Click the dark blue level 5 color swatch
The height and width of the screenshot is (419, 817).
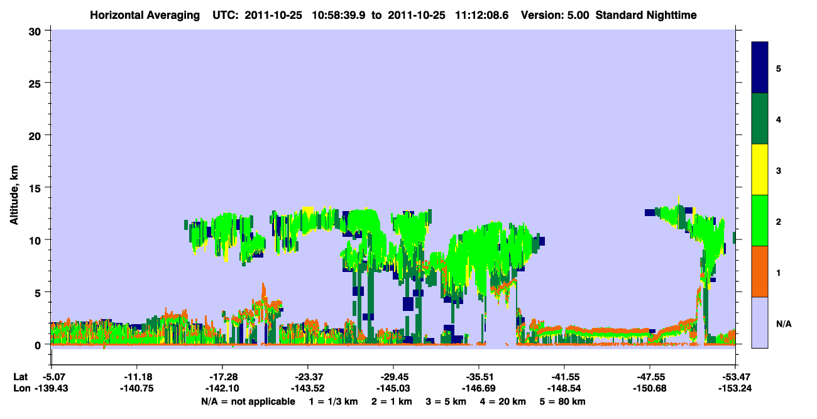[760, 67]
